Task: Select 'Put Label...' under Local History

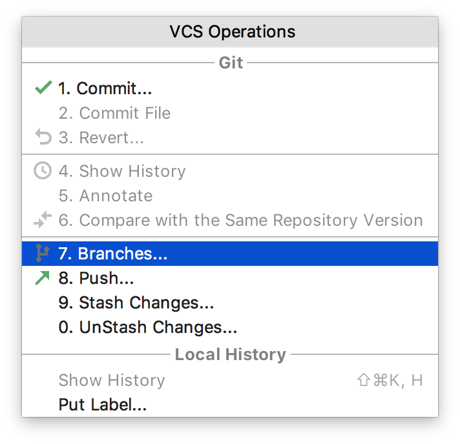Action: pyautogui.click(x=230, y=405)
